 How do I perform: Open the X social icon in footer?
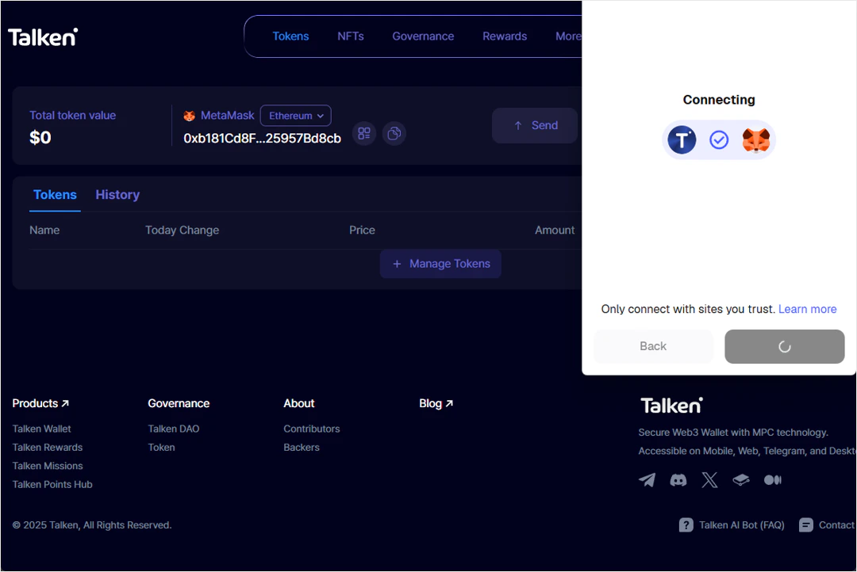pos(709,480)
